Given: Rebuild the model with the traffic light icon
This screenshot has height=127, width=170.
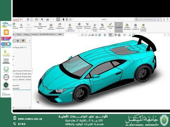Looking at the screenshot, I should click(x=63, y=19).
